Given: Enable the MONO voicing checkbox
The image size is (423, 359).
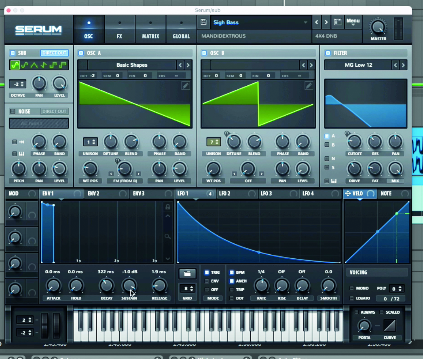Looking at the screenshot, I should (352, 288).
